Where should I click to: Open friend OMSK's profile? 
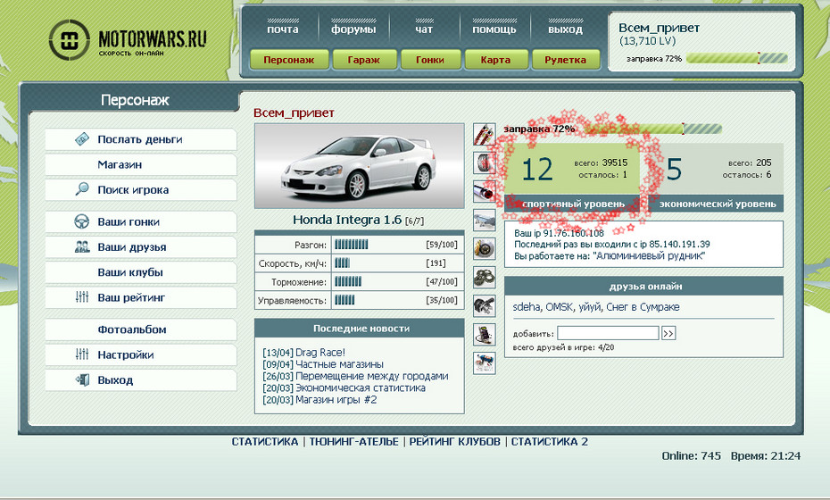coord(558,307)
